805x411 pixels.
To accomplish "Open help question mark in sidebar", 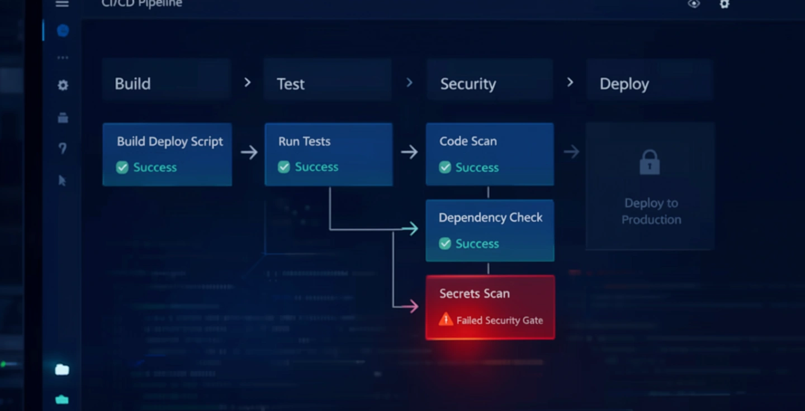I will coord(63,149).
